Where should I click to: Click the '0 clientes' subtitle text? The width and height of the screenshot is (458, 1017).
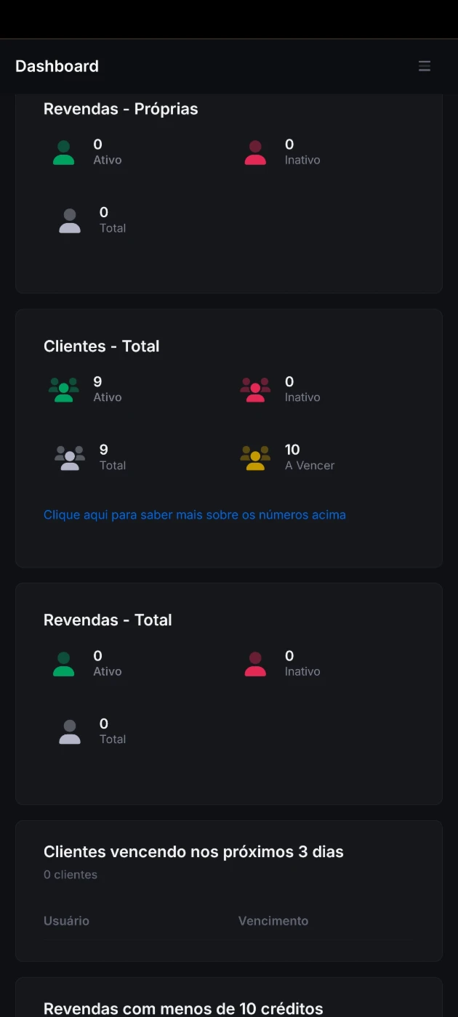[71, 875]
